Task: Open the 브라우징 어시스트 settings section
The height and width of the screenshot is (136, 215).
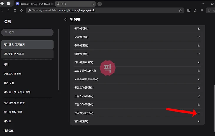Action: 27,54
